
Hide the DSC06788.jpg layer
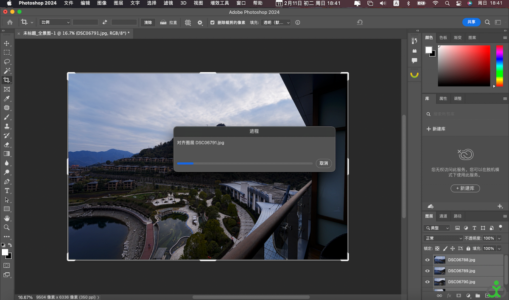[427, 260]
